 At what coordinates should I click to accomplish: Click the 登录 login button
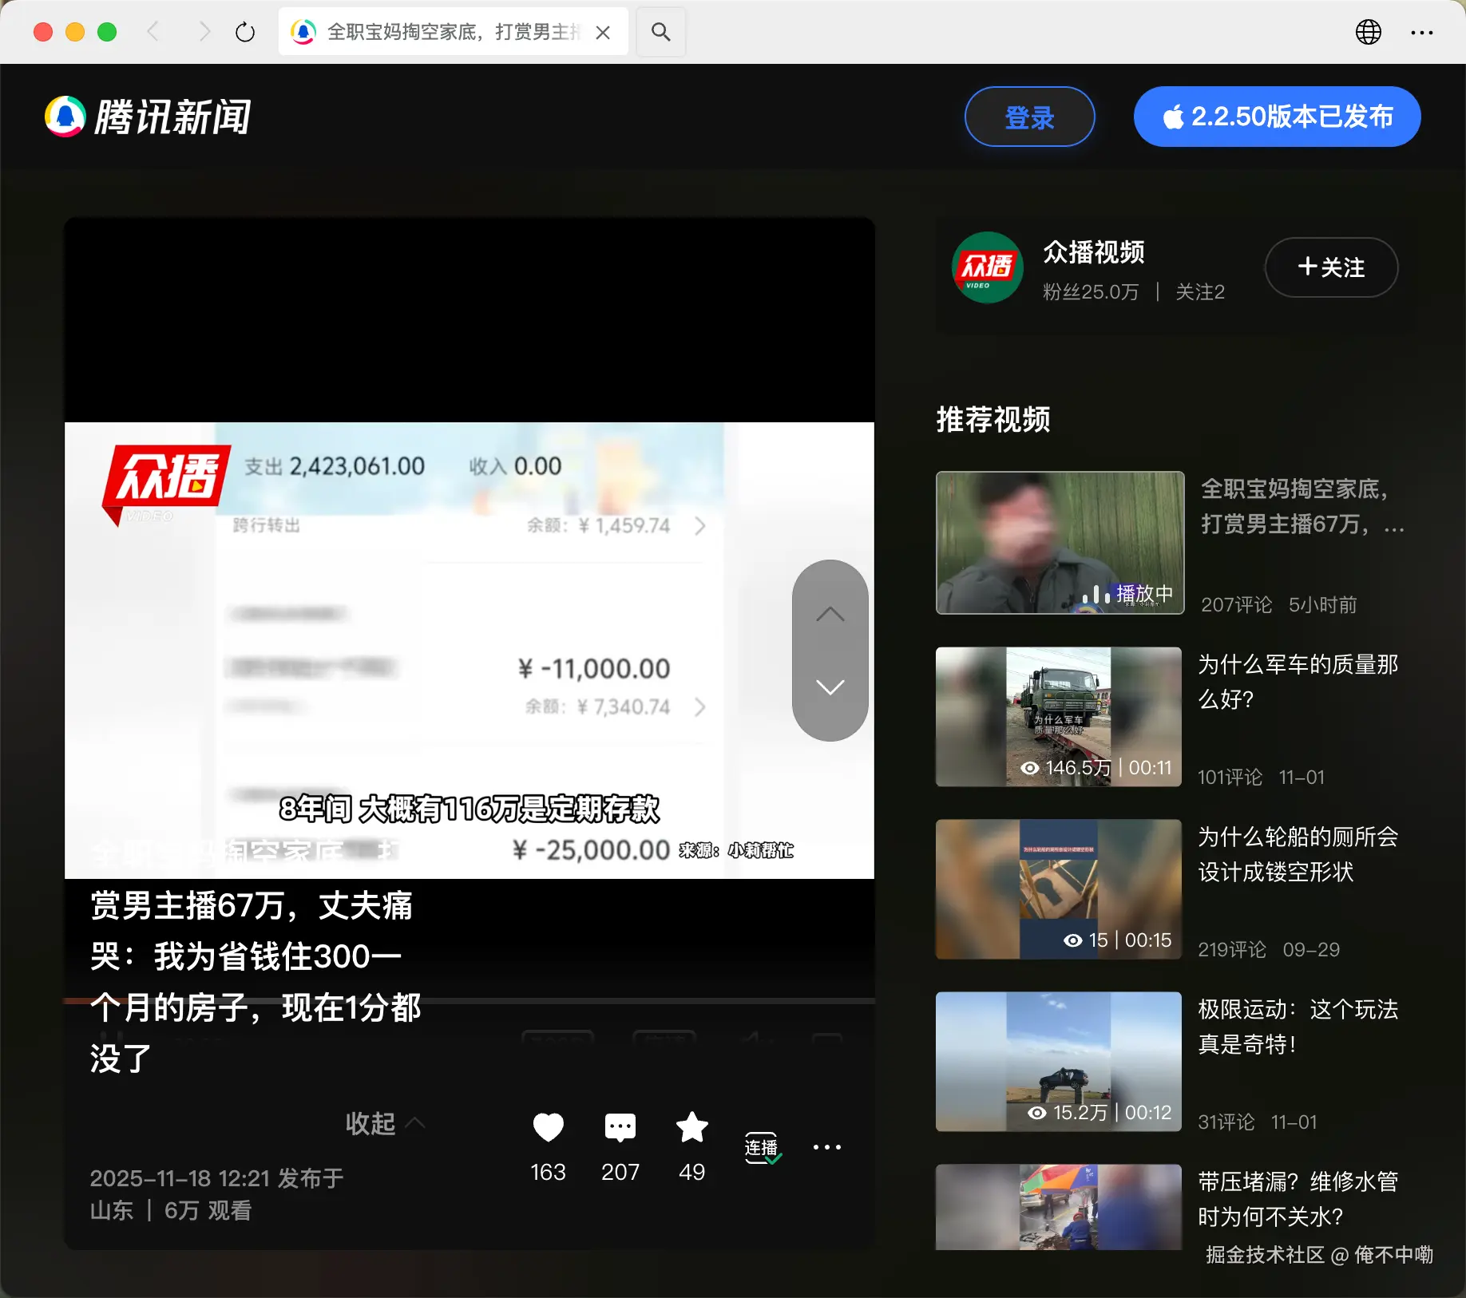[1029, 117]
